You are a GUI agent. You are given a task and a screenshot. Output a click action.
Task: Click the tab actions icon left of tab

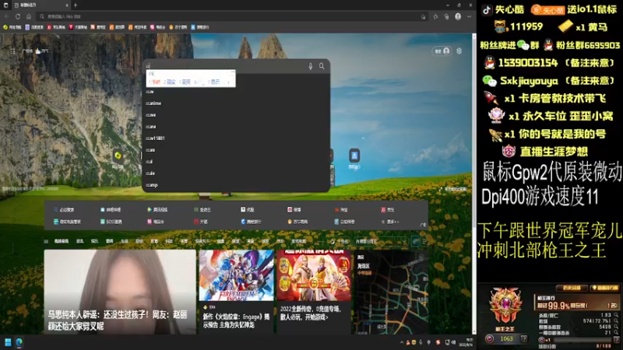pyautogui.click(x=5, y=5)
